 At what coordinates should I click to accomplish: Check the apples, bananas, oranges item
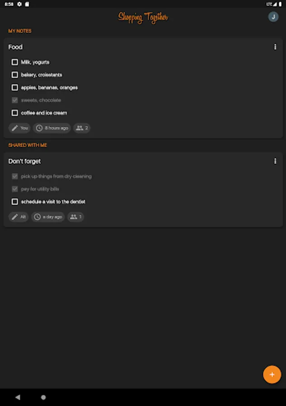15,88
